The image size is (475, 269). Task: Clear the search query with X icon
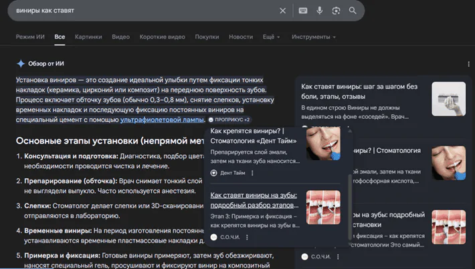282,11
